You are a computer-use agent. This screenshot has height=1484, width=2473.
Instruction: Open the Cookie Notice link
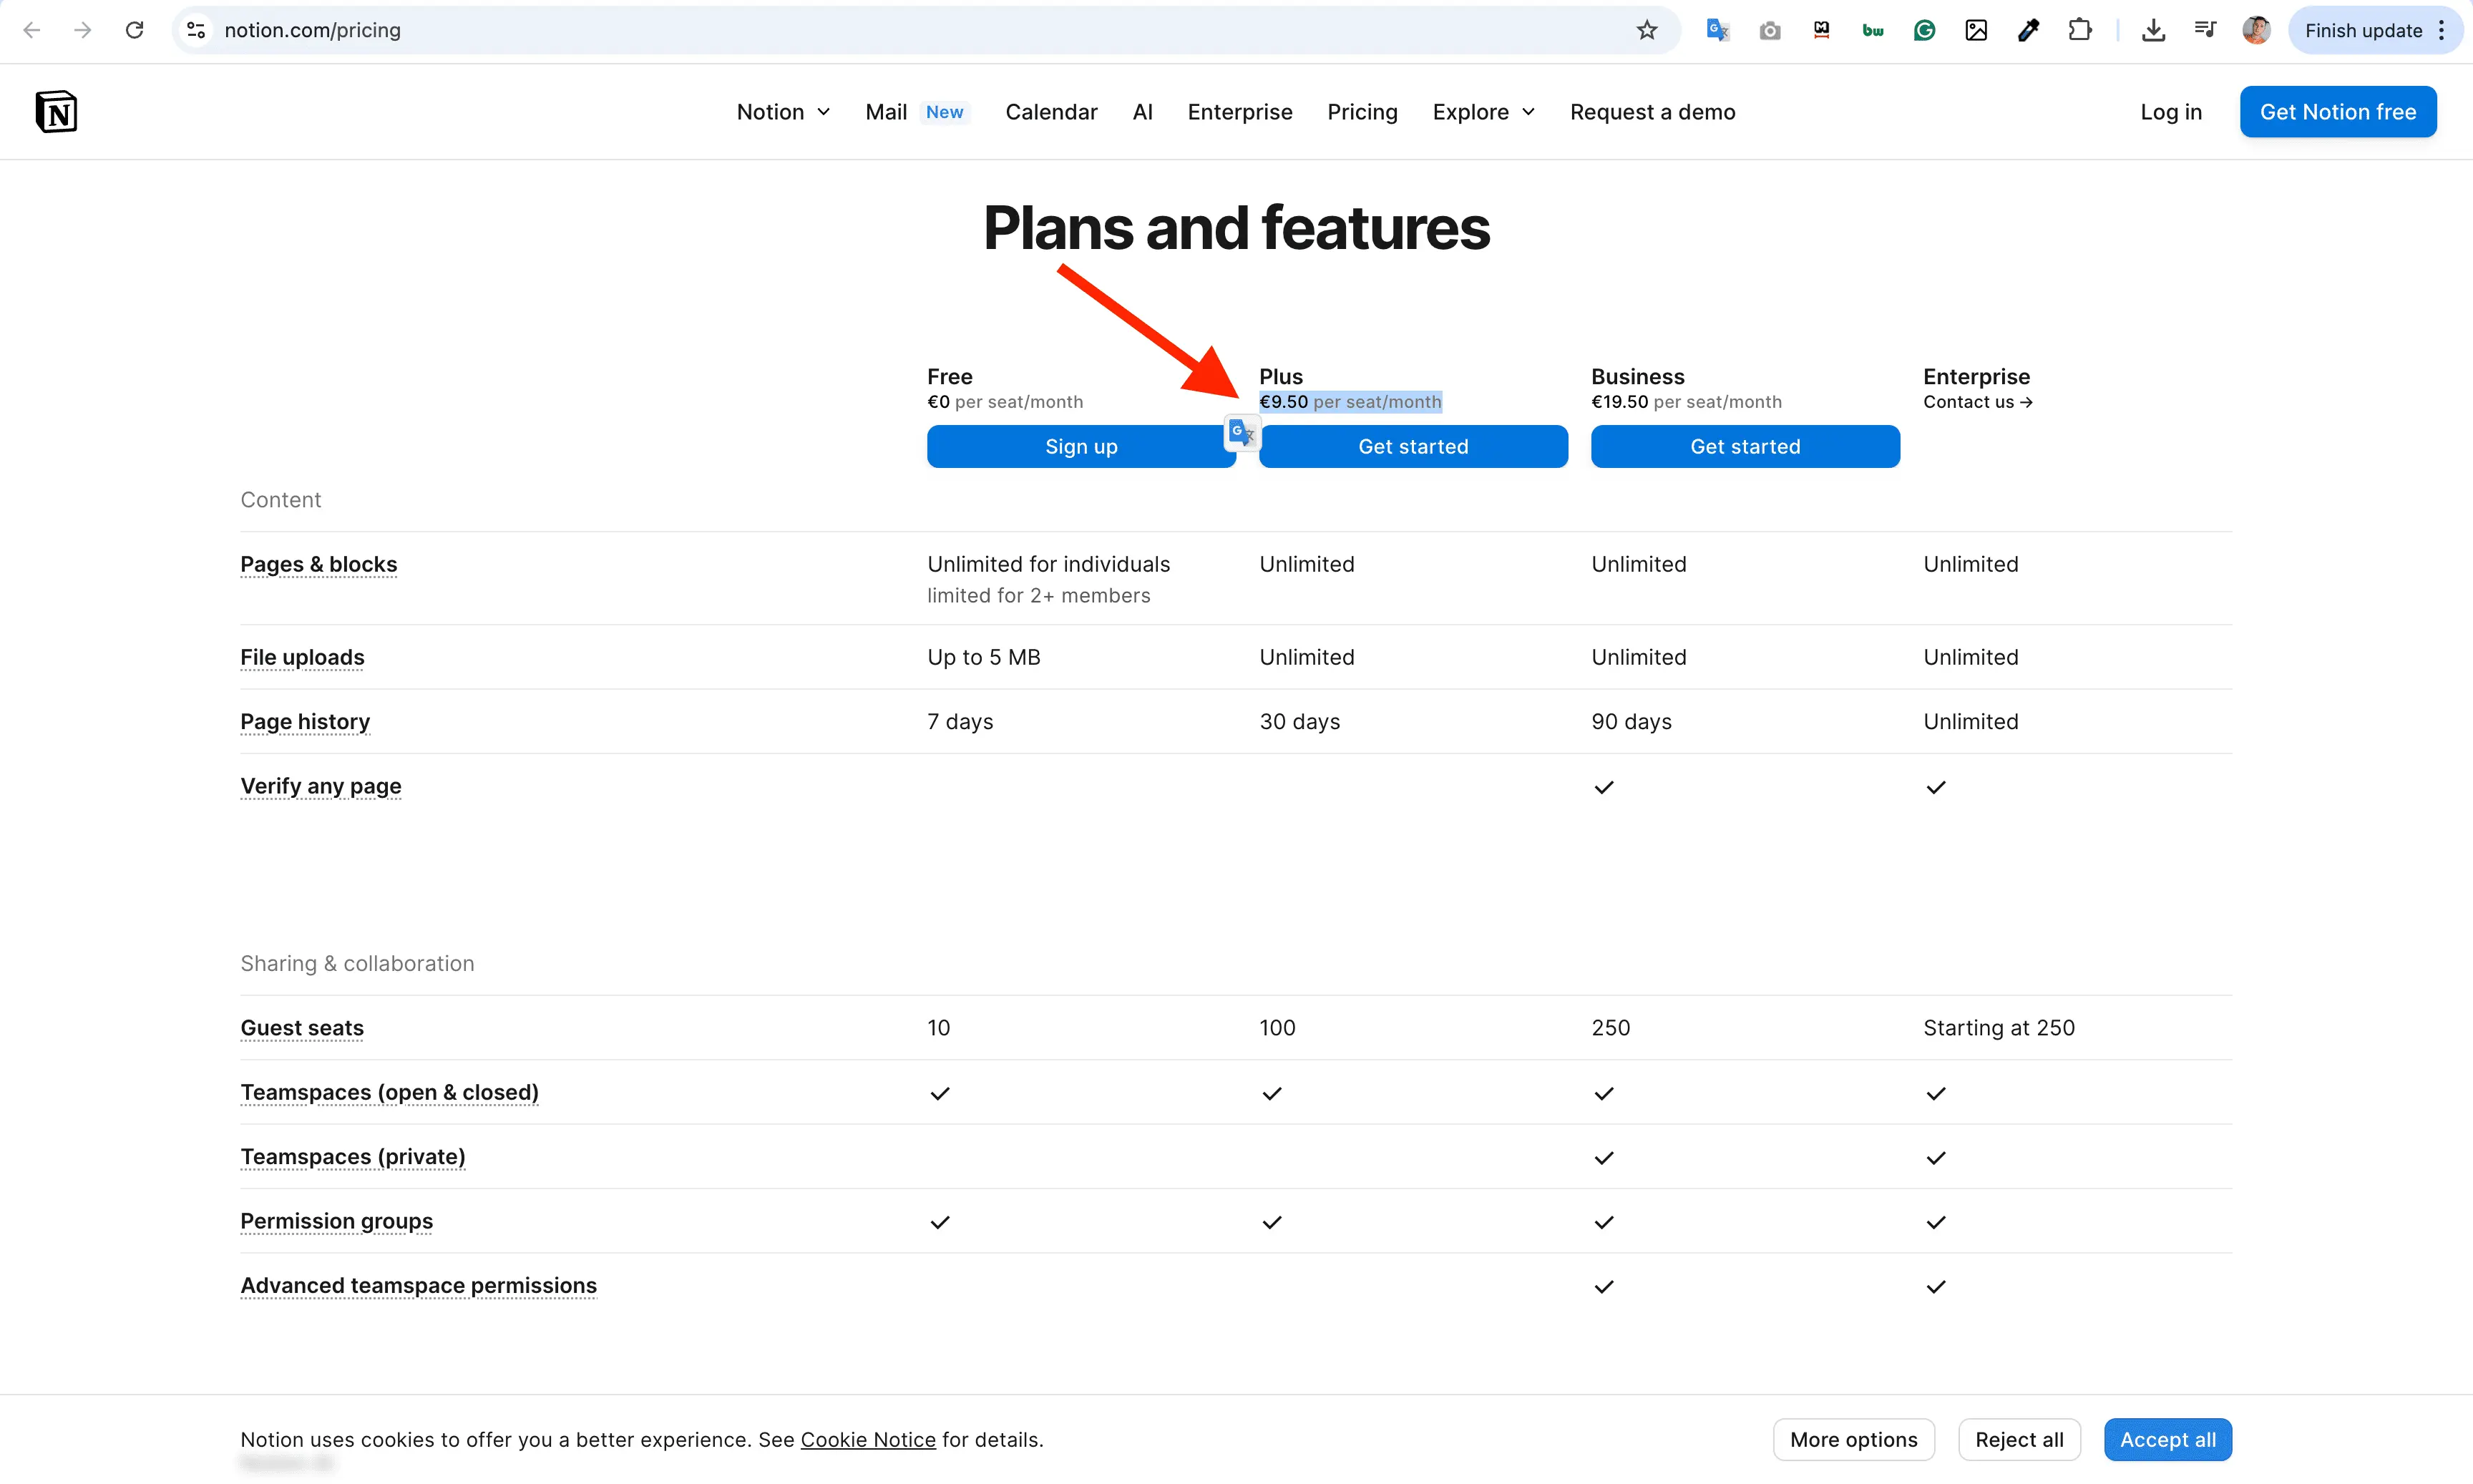click(868, 1439)
